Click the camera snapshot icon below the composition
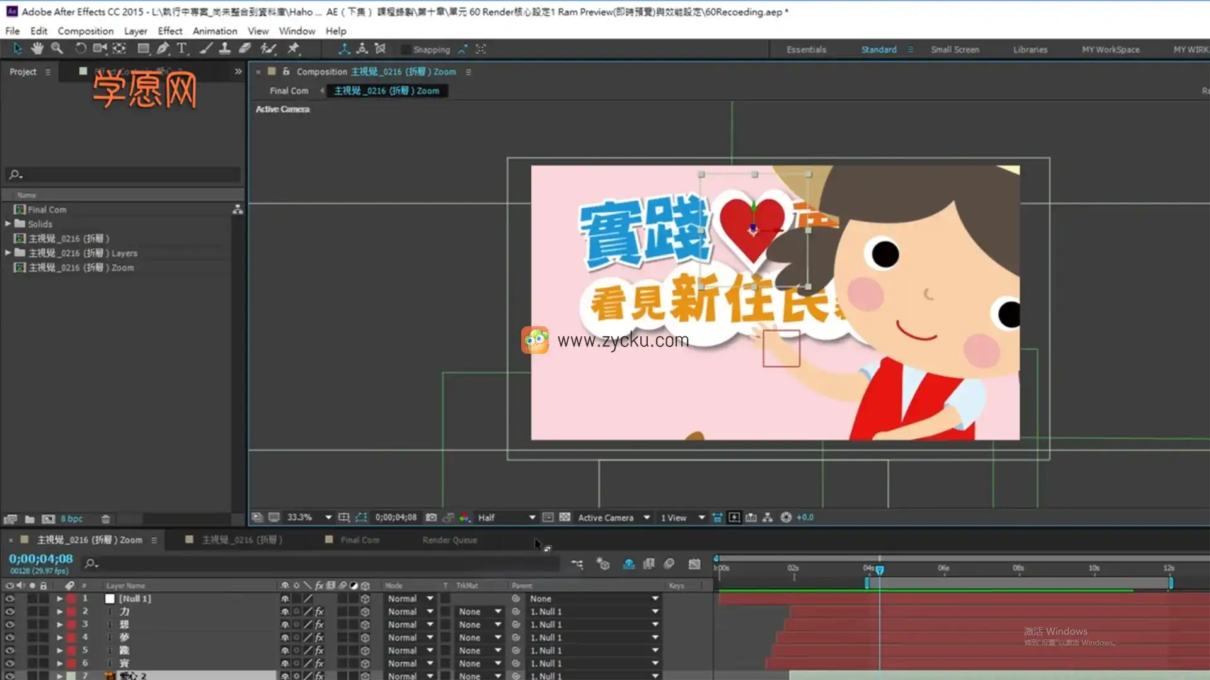Viewport: 1210px width, 680px height. pos(431,517)
